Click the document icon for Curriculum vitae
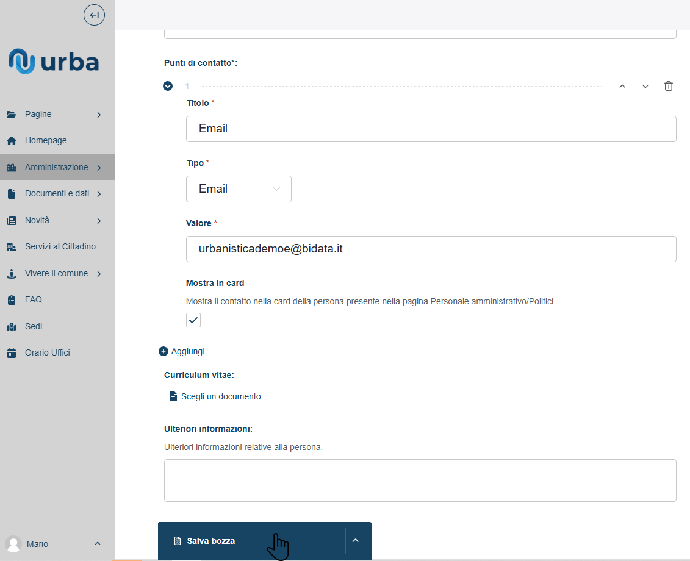The width and height of the screenshot is (690, 561). [x=173, y=396]
